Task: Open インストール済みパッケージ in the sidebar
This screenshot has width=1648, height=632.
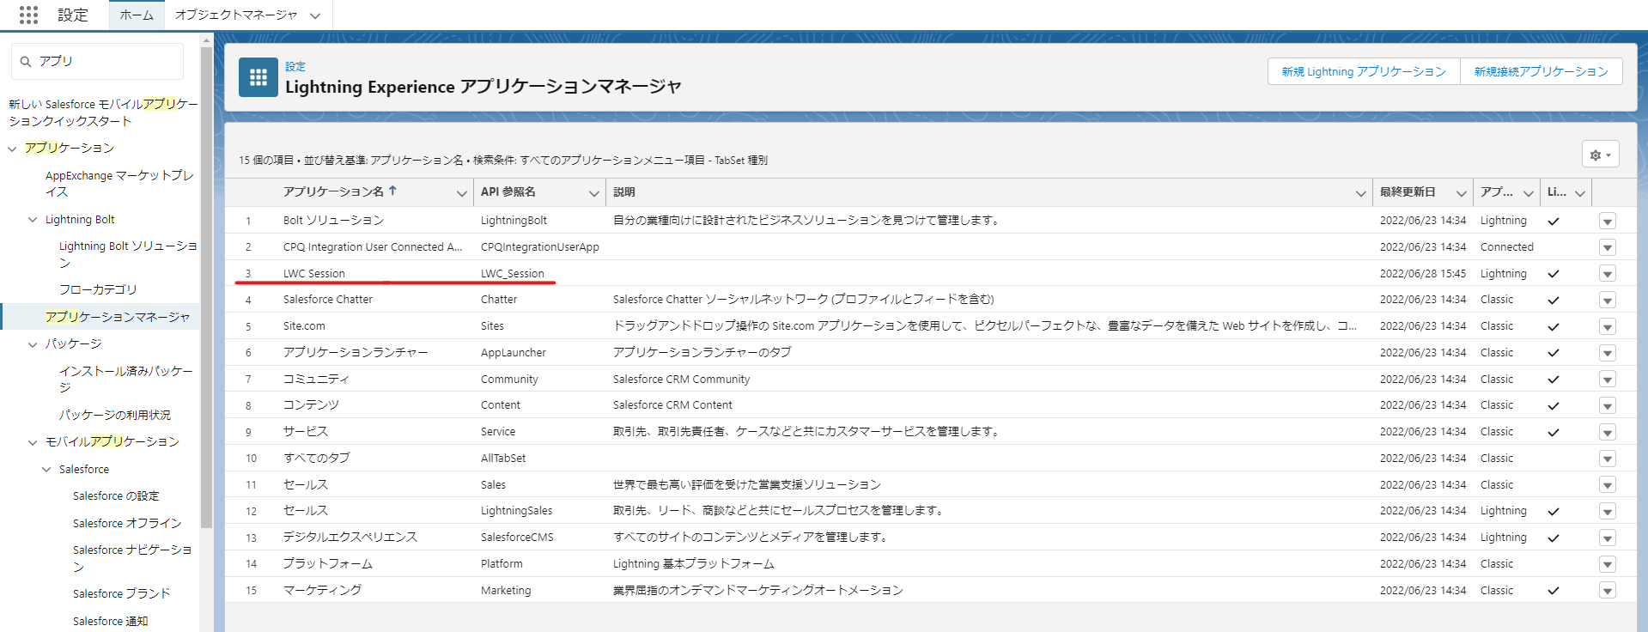Action: click(126, 379)
